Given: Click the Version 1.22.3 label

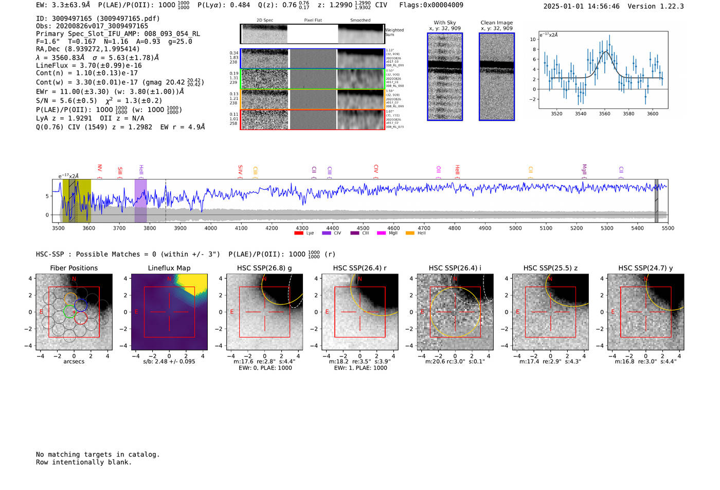Looking at the screenshot, I should 656,6.
